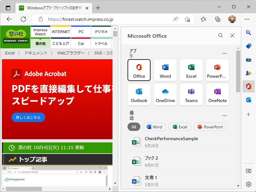Select the All recent files filter
This screenshot has width=256, height=192.
(x=134, y=127)
